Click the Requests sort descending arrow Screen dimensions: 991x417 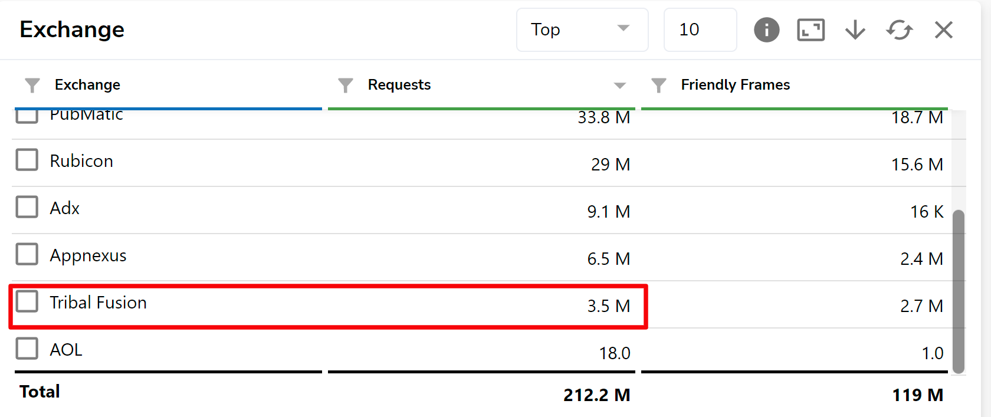pos(619,86)
